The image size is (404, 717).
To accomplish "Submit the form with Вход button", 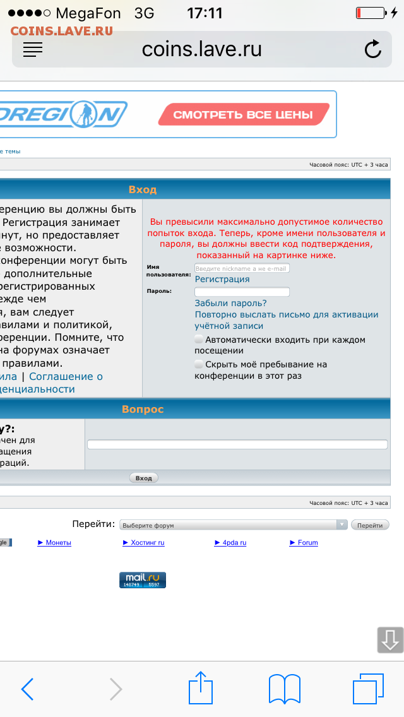I will tap(144, 478).
